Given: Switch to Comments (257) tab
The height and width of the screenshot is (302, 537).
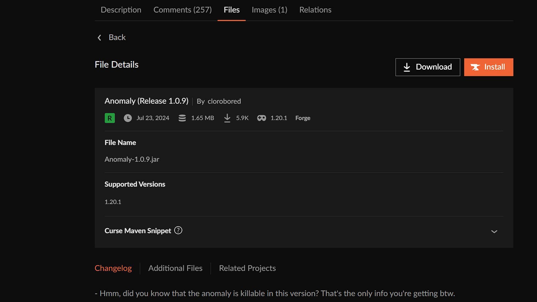Looking at the screenshot, I should pyautogui.click(x=182, y=10).
